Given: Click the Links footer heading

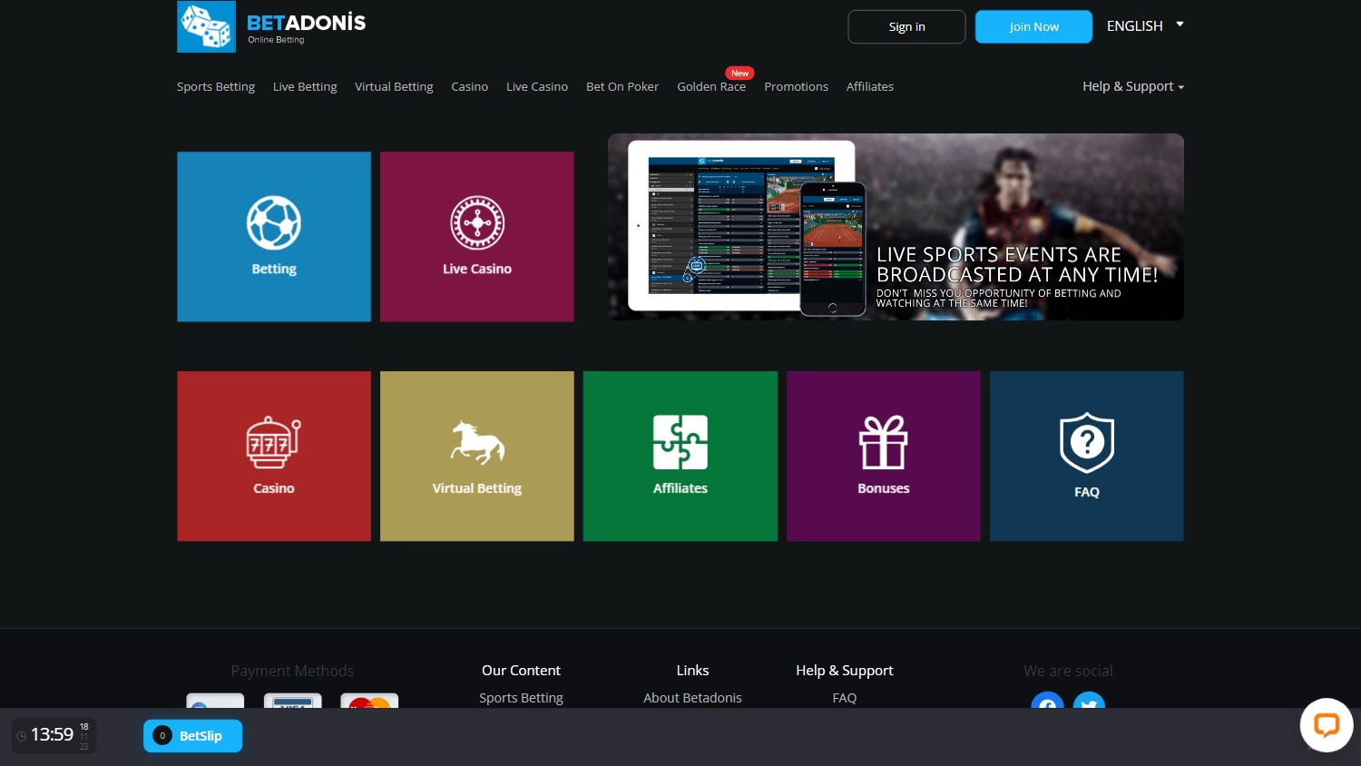Looking at the screenshot, I should (x=693, y=671).
